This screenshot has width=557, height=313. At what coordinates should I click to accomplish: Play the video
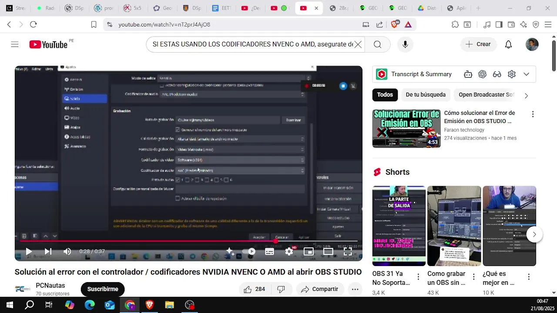coord(29,251)
